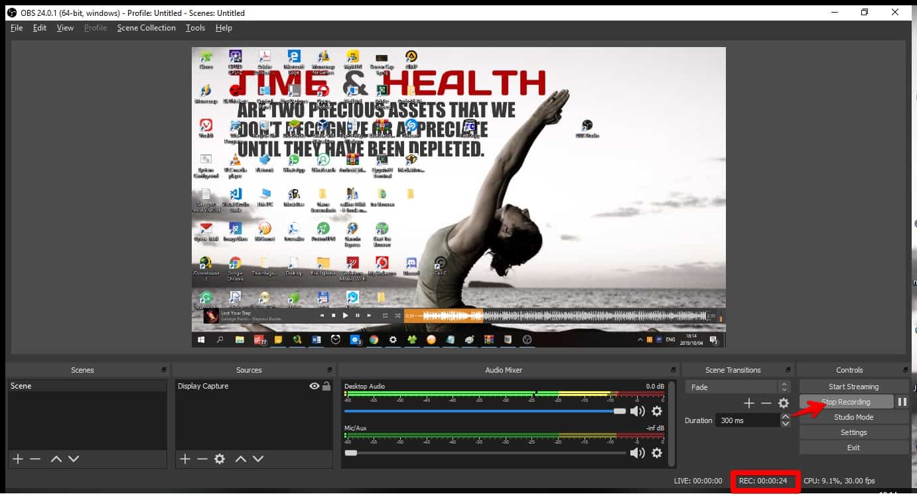This screenshot has width=917, height=496.
Task: Open the Scene Collection menu
Action: [146, 28]
